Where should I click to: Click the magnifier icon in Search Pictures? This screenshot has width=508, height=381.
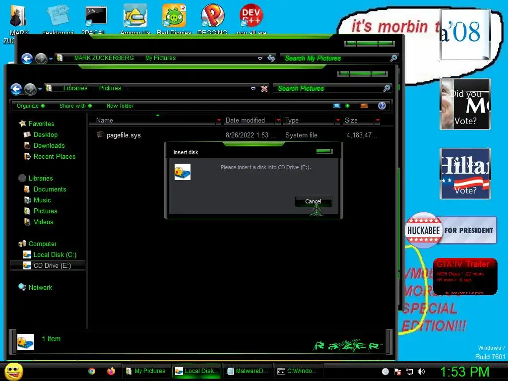point(386,88)
